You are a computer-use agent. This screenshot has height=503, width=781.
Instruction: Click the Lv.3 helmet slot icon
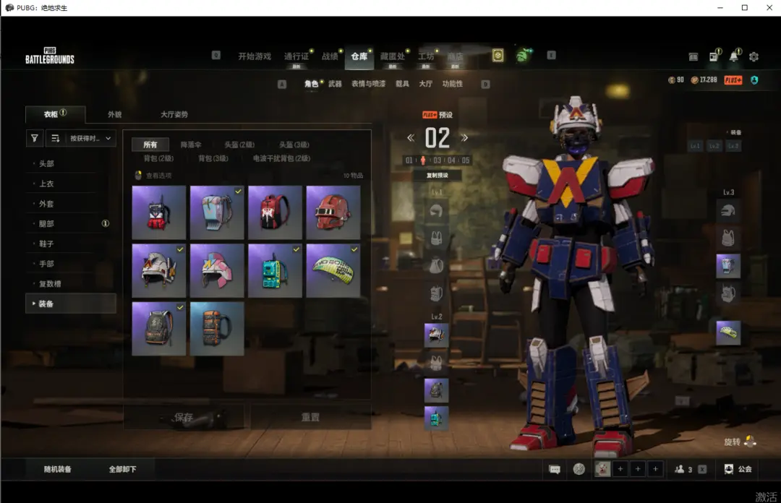click(x=728, y=210)
